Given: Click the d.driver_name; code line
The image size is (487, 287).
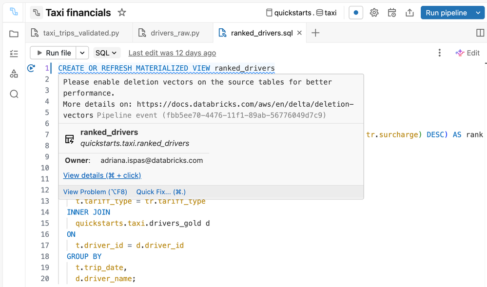Looking at the screenshot, I should coord(106,279).
